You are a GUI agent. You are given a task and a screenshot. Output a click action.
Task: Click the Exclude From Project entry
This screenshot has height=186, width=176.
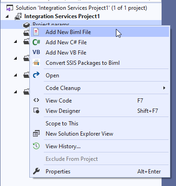click(100, 158)
